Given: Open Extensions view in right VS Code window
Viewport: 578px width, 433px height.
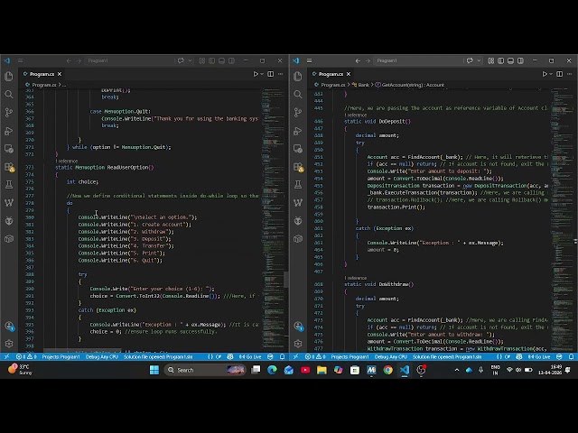Looking at the screenshot, I should 298,167.
